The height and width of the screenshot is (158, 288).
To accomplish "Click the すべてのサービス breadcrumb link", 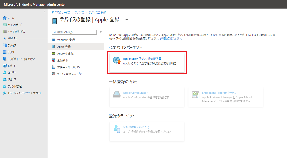I will pyautogui.click(x=61, y=12).
